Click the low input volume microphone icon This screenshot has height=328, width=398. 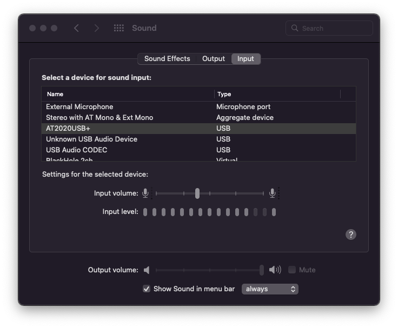pos(145,193)
